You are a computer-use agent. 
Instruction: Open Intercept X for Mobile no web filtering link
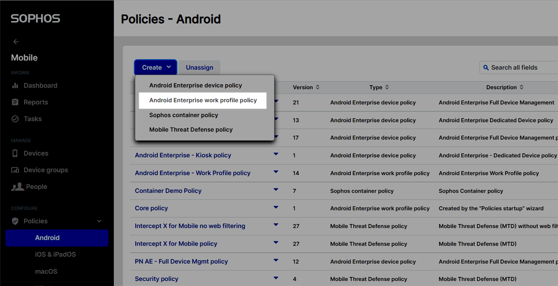(x=190, y=226)
